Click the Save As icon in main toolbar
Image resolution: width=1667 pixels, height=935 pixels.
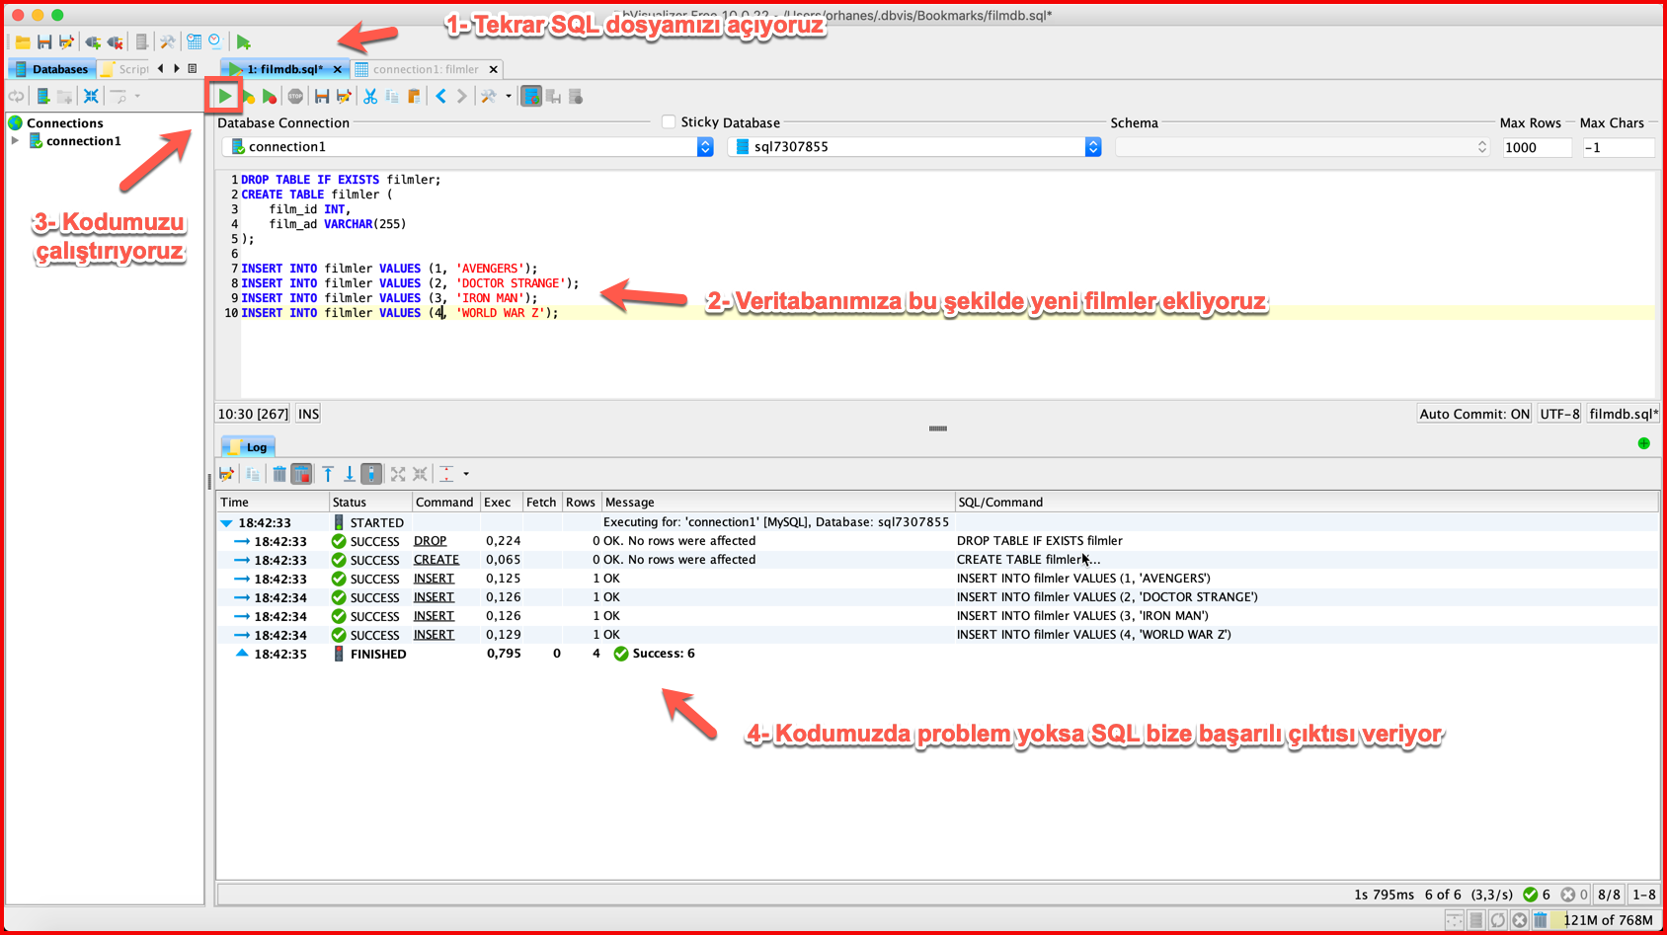66,41
